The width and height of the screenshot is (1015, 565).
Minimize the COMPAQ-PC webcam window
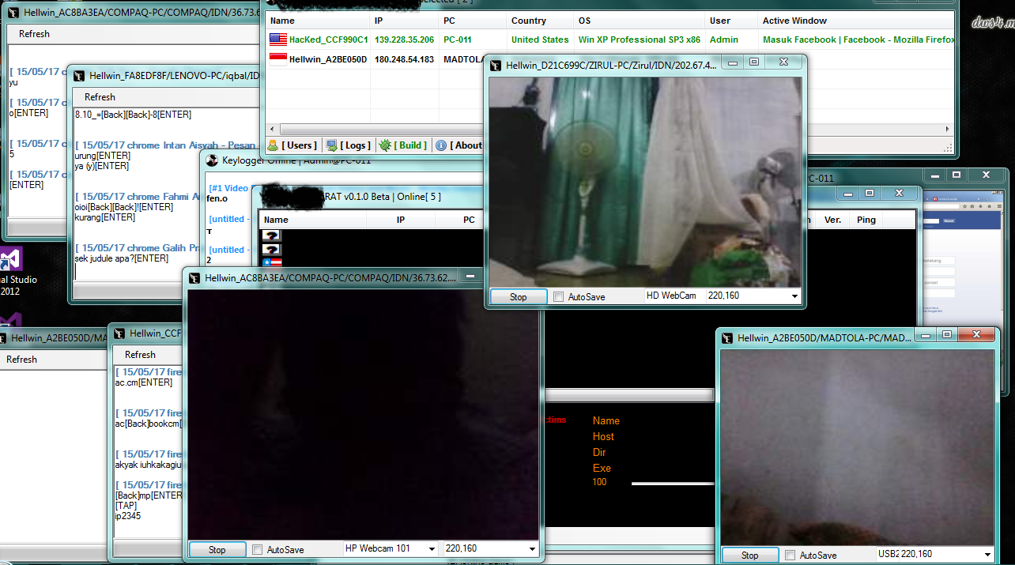coord(471,276)
